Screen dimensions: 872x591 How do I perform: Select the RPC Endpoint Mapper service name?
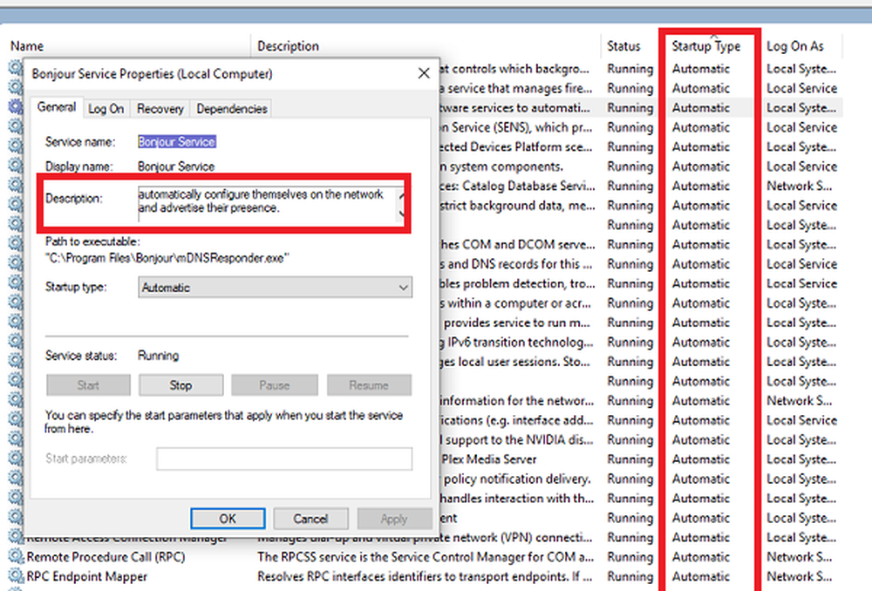[87, 576]
